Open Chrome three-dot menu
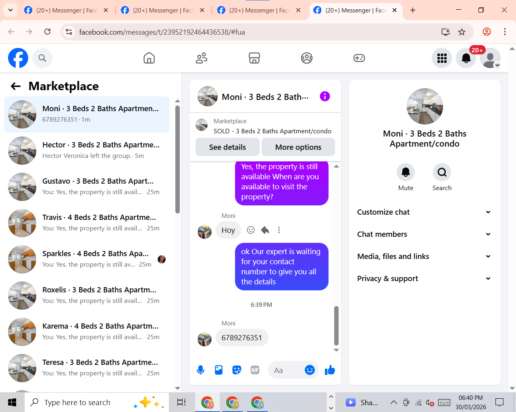Screen dimensions: 516x412 pyautogui.click(x=505, y=32)
